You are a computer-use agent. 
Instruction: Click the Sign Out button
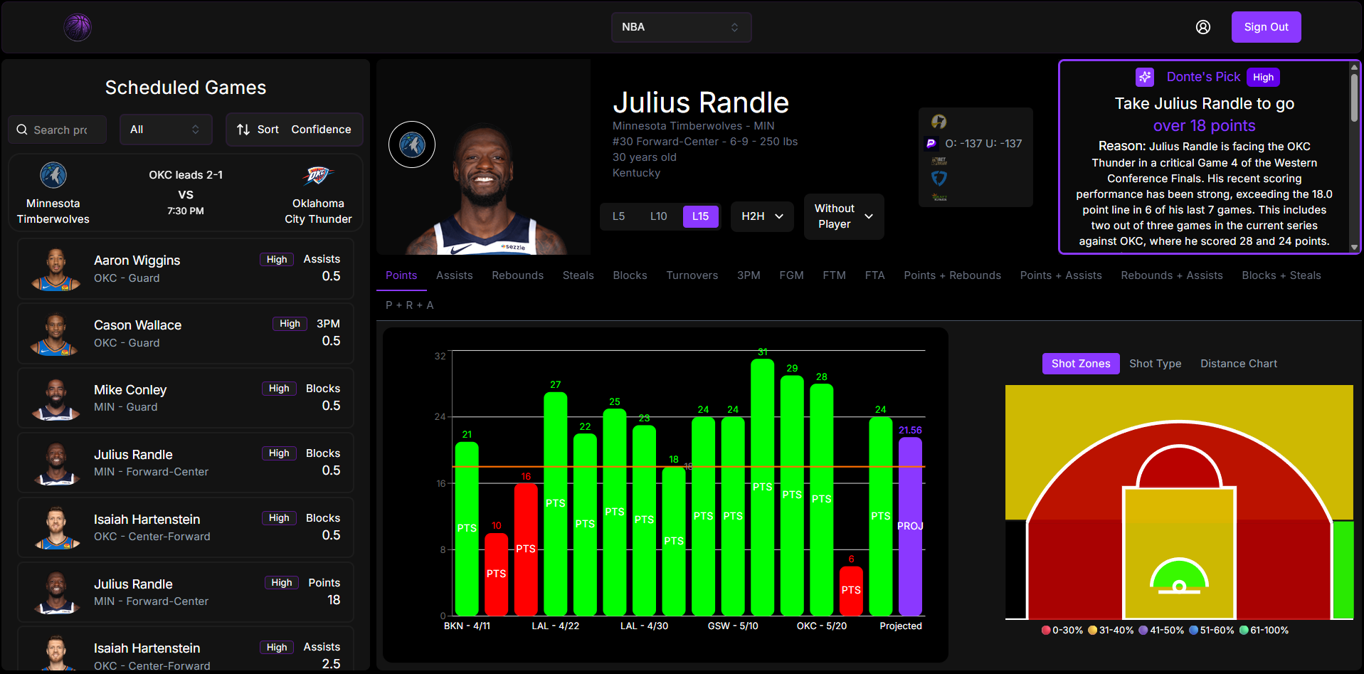[1266, 27]
